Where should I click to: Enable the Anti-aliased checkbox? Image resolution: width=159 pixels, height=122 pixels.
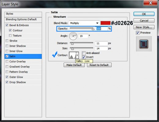coord(84,53)
